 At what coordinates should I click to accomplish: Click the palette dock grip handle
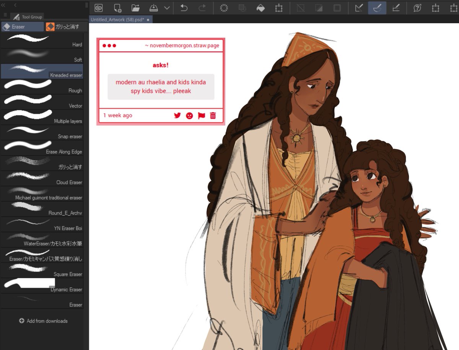[86, 5]
